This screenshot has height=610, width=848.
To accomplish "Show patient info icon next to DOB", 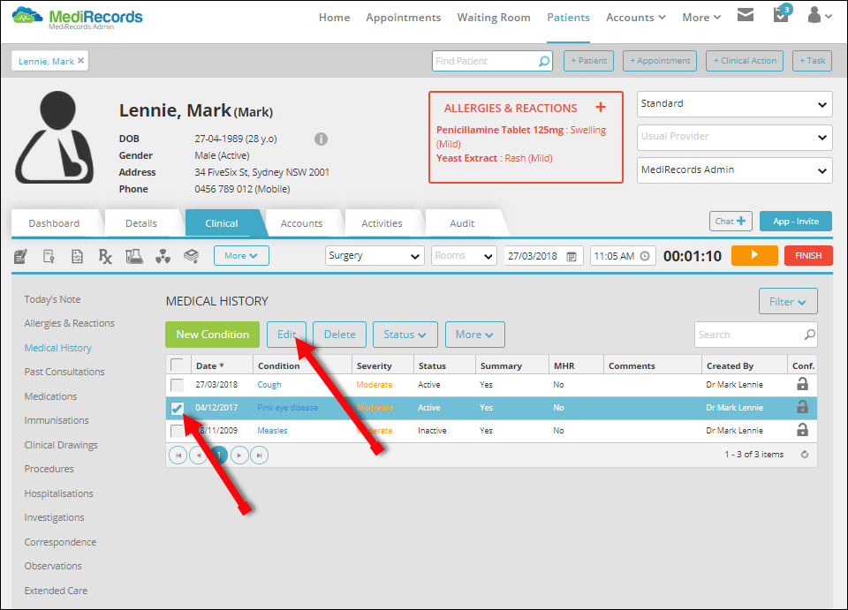I will (321, 139).
